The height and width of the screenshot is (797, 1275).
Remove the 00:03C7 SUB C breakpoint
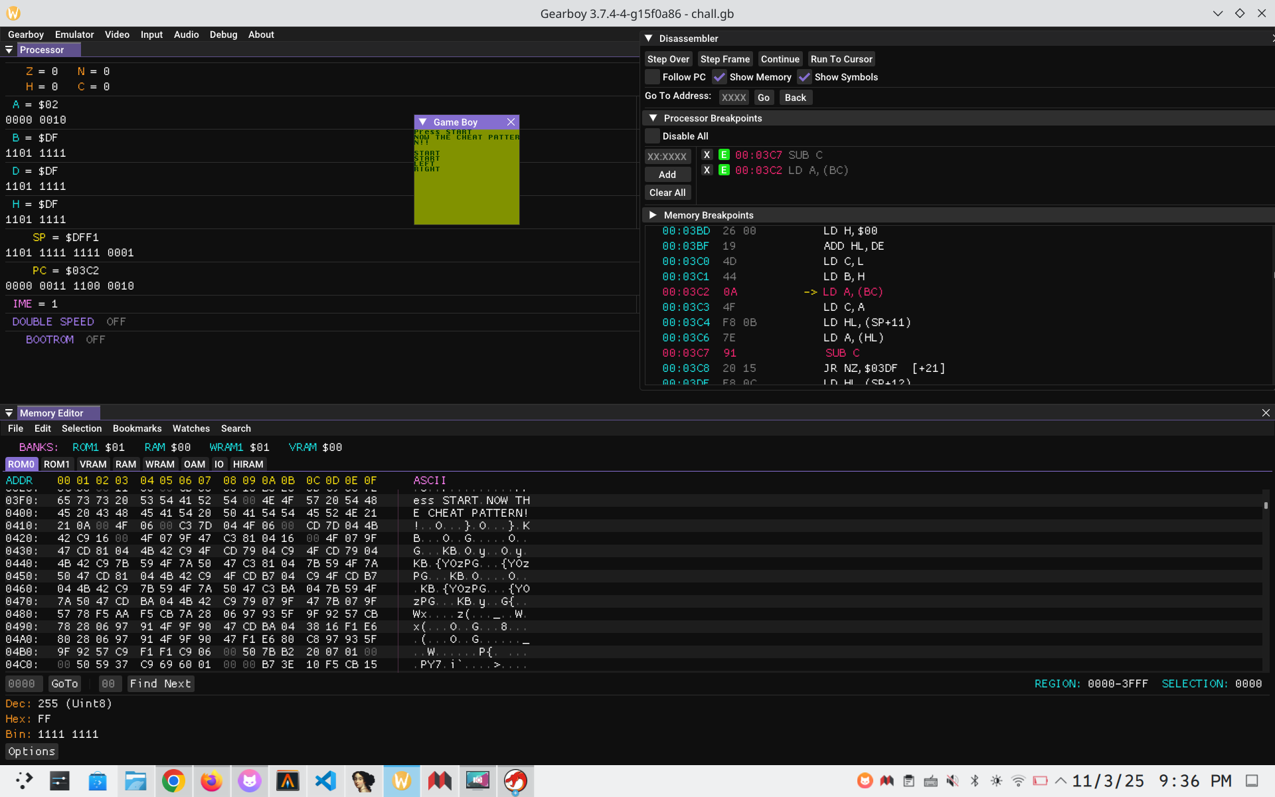click(707, 155)
